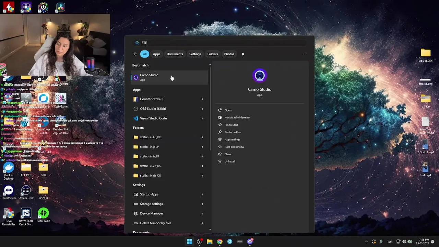The width and height of the screenshot is (439, 247).
Task: Expand static - in ko_KR folder arrow
Action: [202, 137]
